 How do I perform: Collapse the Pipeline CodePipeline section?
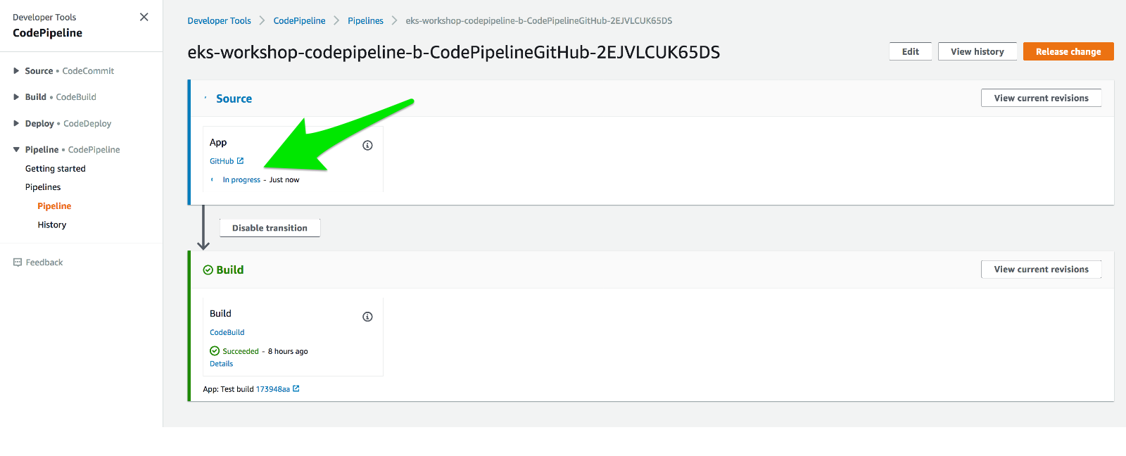pos(15,149)
